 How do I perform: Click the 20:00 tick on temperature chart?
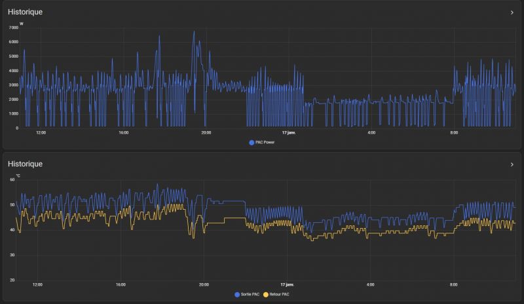204,285
